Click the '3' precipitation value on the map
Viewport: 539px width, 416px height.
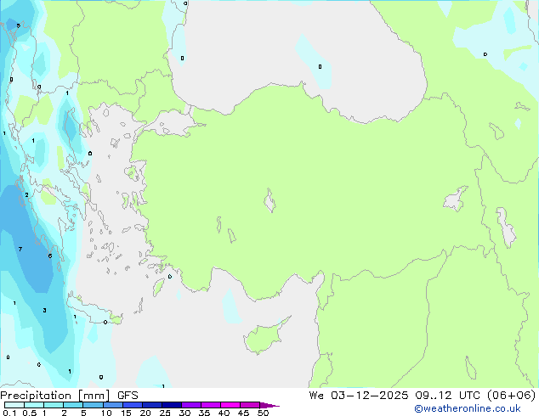45,310
